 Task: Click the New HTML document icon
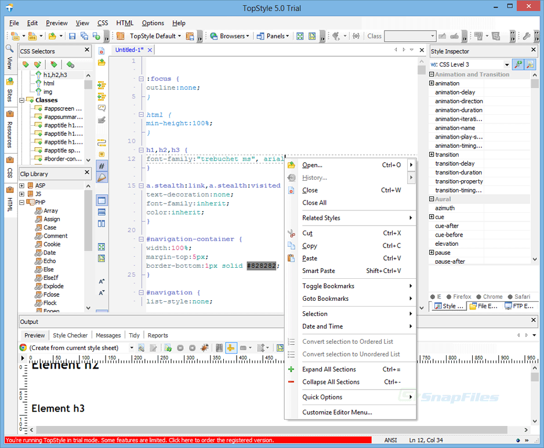click(x=32, y=36)
